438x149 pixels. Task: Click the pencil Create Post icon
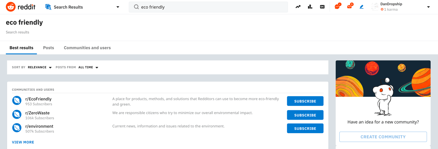tap(362, 7)
